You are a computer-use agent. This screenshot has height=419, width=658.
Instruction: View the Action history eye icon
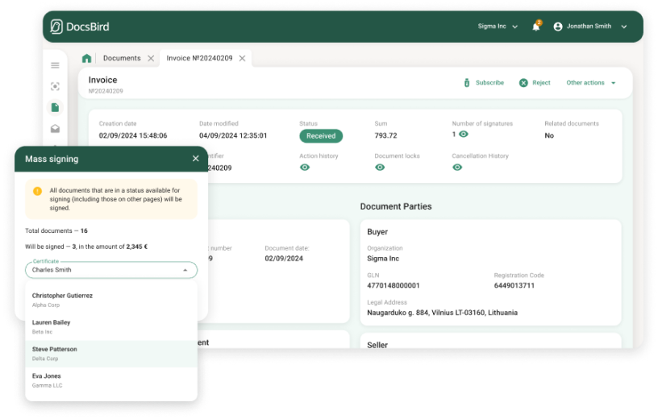point(305,167)
